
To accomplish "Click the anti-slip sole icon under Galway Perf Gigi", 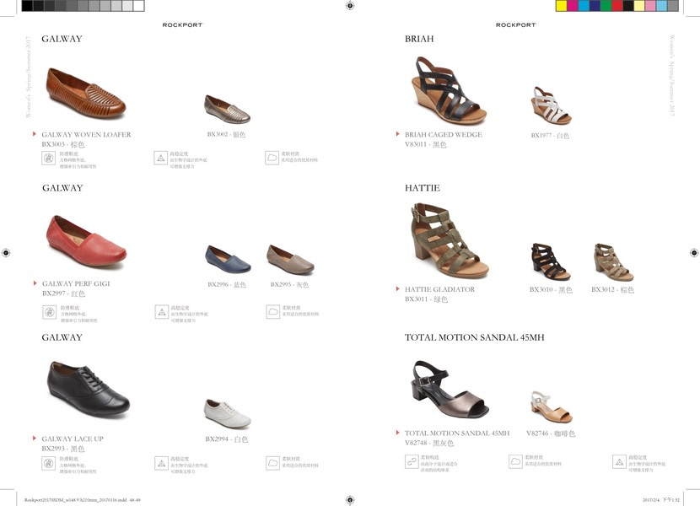I will 50,312.
